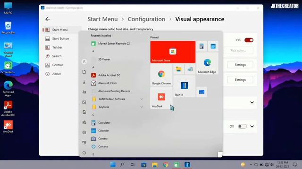This screenshot has height=169, width=302.
Task: Click the Search icon on the taskbar
Action: tap(122, 165)
